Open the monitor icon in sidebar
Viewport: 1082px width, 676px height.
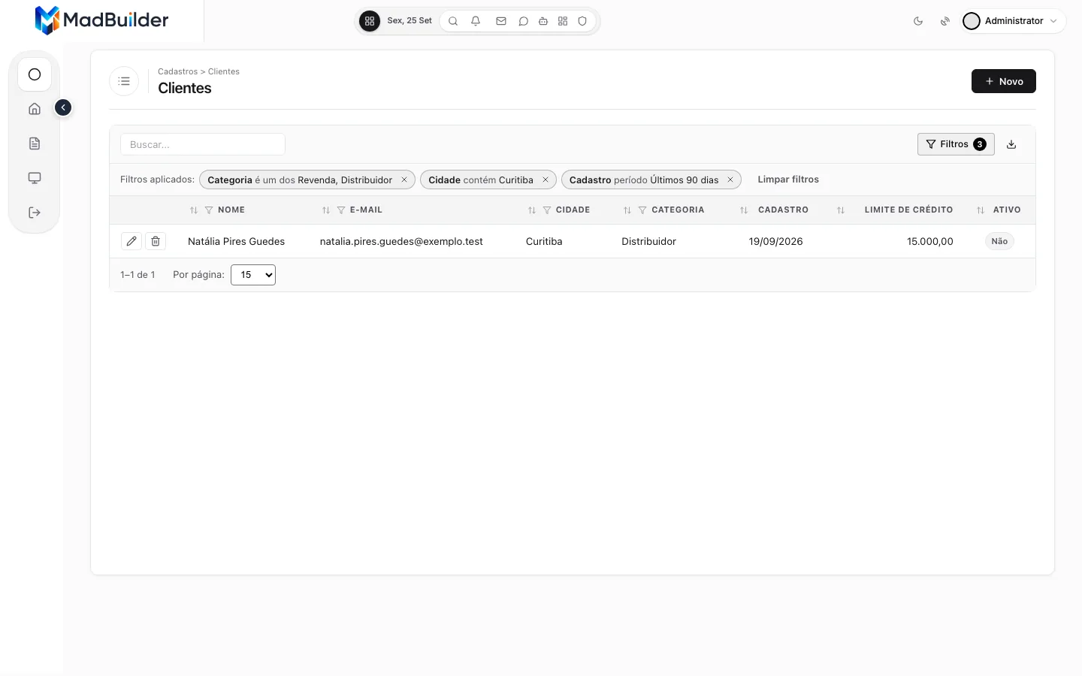point(35,178)
